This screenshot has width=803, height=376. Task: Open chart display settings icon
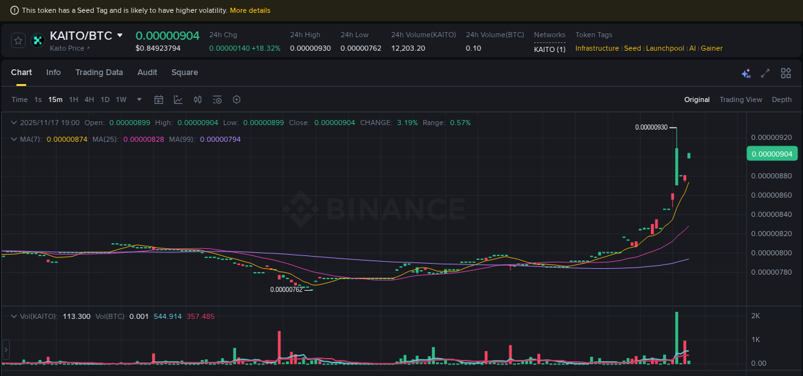[x=216, y=99]
